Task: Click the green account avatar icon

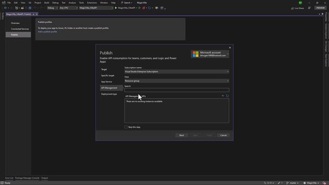Action: tap(300, 3)
